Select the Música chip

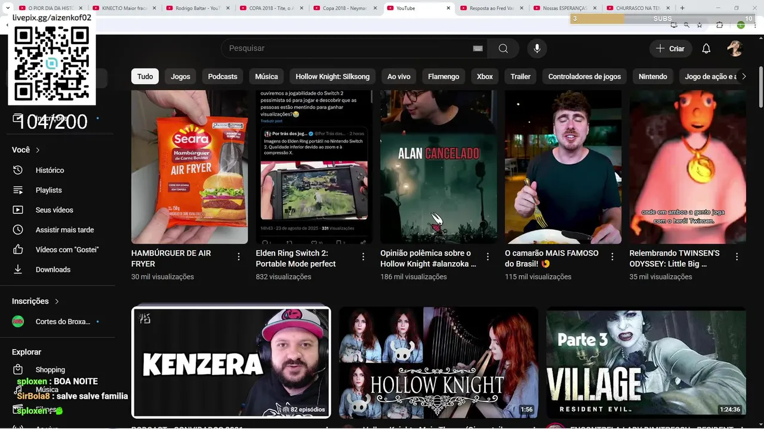point(266,76)
